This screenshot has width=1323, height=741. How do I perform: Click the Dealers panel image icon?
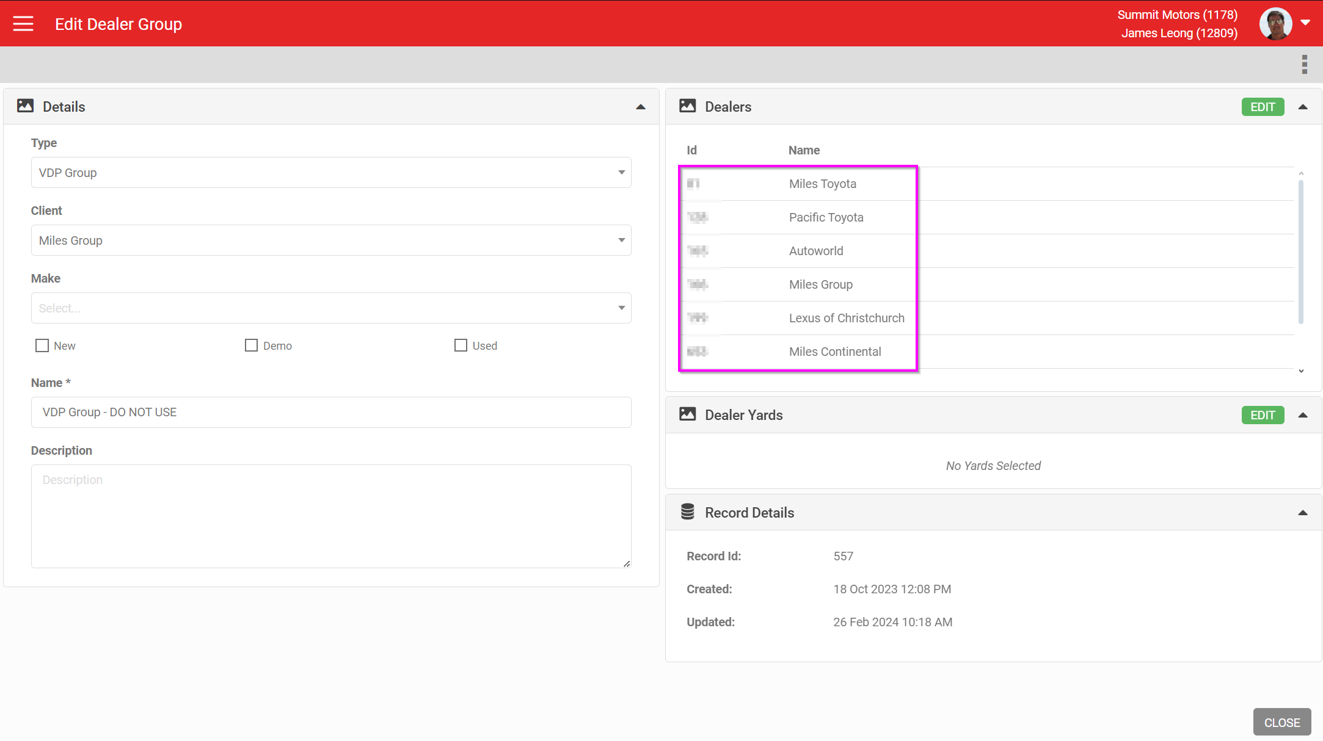click(x=687, y=106)
